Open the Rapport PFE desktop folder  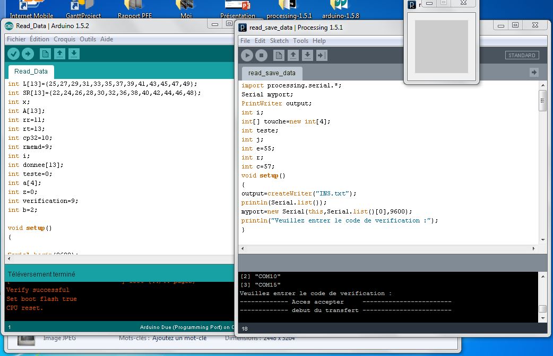135,10
